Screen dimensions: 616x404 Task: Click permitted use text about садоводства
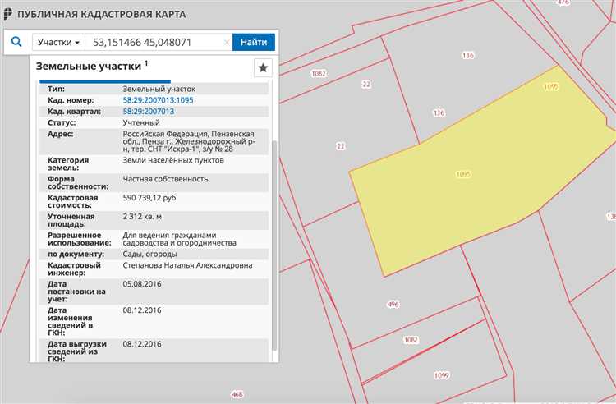tap(180, 239)
